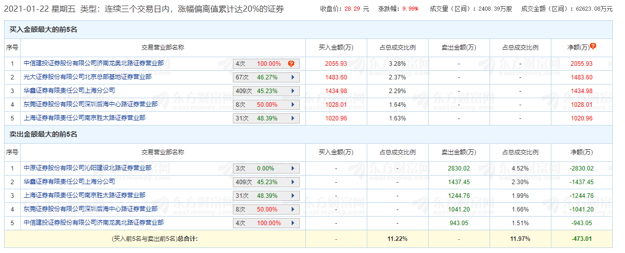Click the 2.30% share cell
This screenshot has width=625, height=253.
coord(520,182)
